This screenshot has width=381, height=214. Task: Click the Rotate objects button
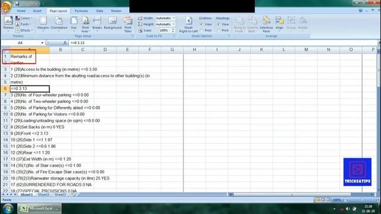tap(303, 24)
